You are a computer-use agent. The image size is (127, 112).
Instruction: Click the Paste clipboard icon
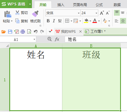8,14
